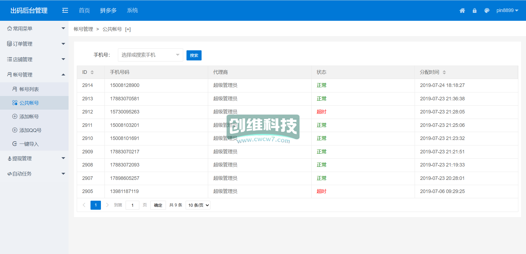Image resolution: width=526 pixels, height=254 pixels.
Task: Click the lock screen icon
Action: [474, 11]
